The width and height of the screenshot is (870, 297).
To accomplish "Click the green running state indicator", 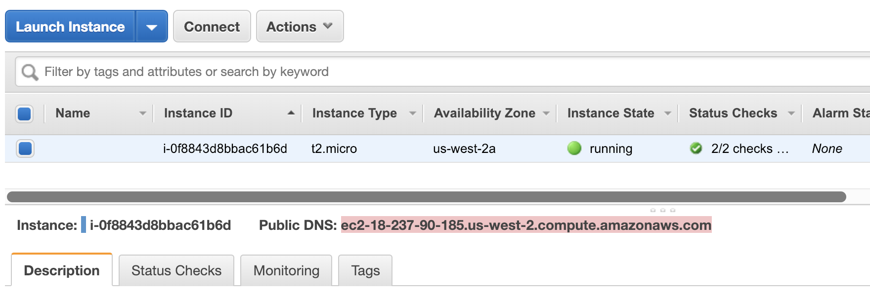I will click(574, 148).
